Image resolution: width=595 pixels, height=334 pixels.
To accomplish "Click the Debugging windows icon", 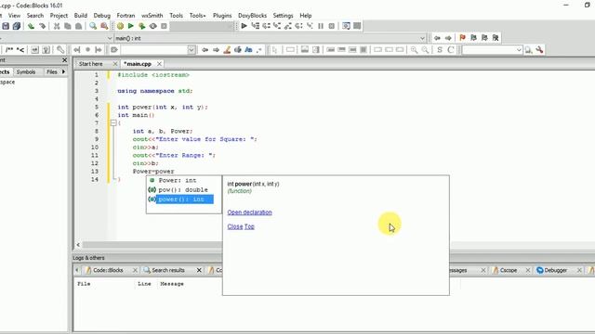I will [346, 26].
